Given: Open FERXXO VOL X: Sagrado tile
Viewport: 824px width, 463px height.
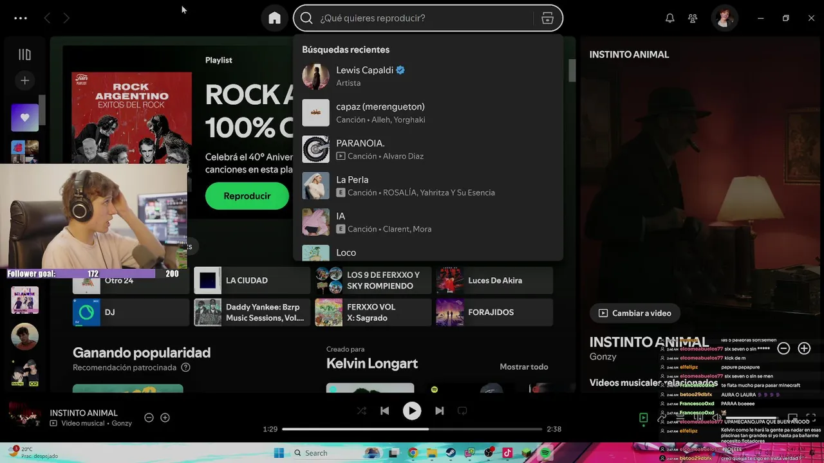Looking at the screenshot, I should [373, 313].
